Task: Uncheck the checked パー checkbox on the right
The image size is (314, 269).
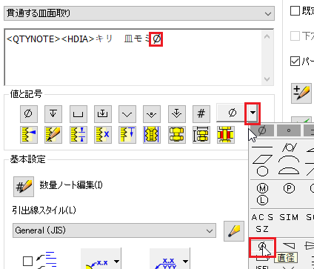Action: pyautogui.click(x=295, y=61)
